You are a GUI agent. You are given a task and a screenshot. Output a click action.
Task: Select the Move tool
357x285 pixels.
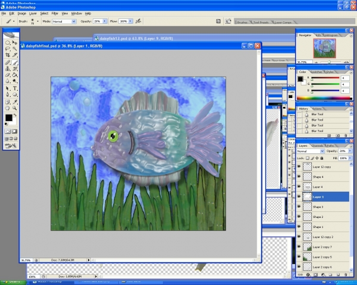[x=14, y=43]
